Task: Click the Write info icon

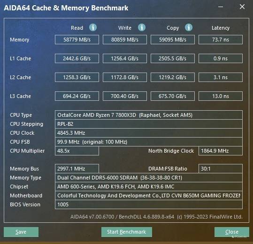Action: 142,27
